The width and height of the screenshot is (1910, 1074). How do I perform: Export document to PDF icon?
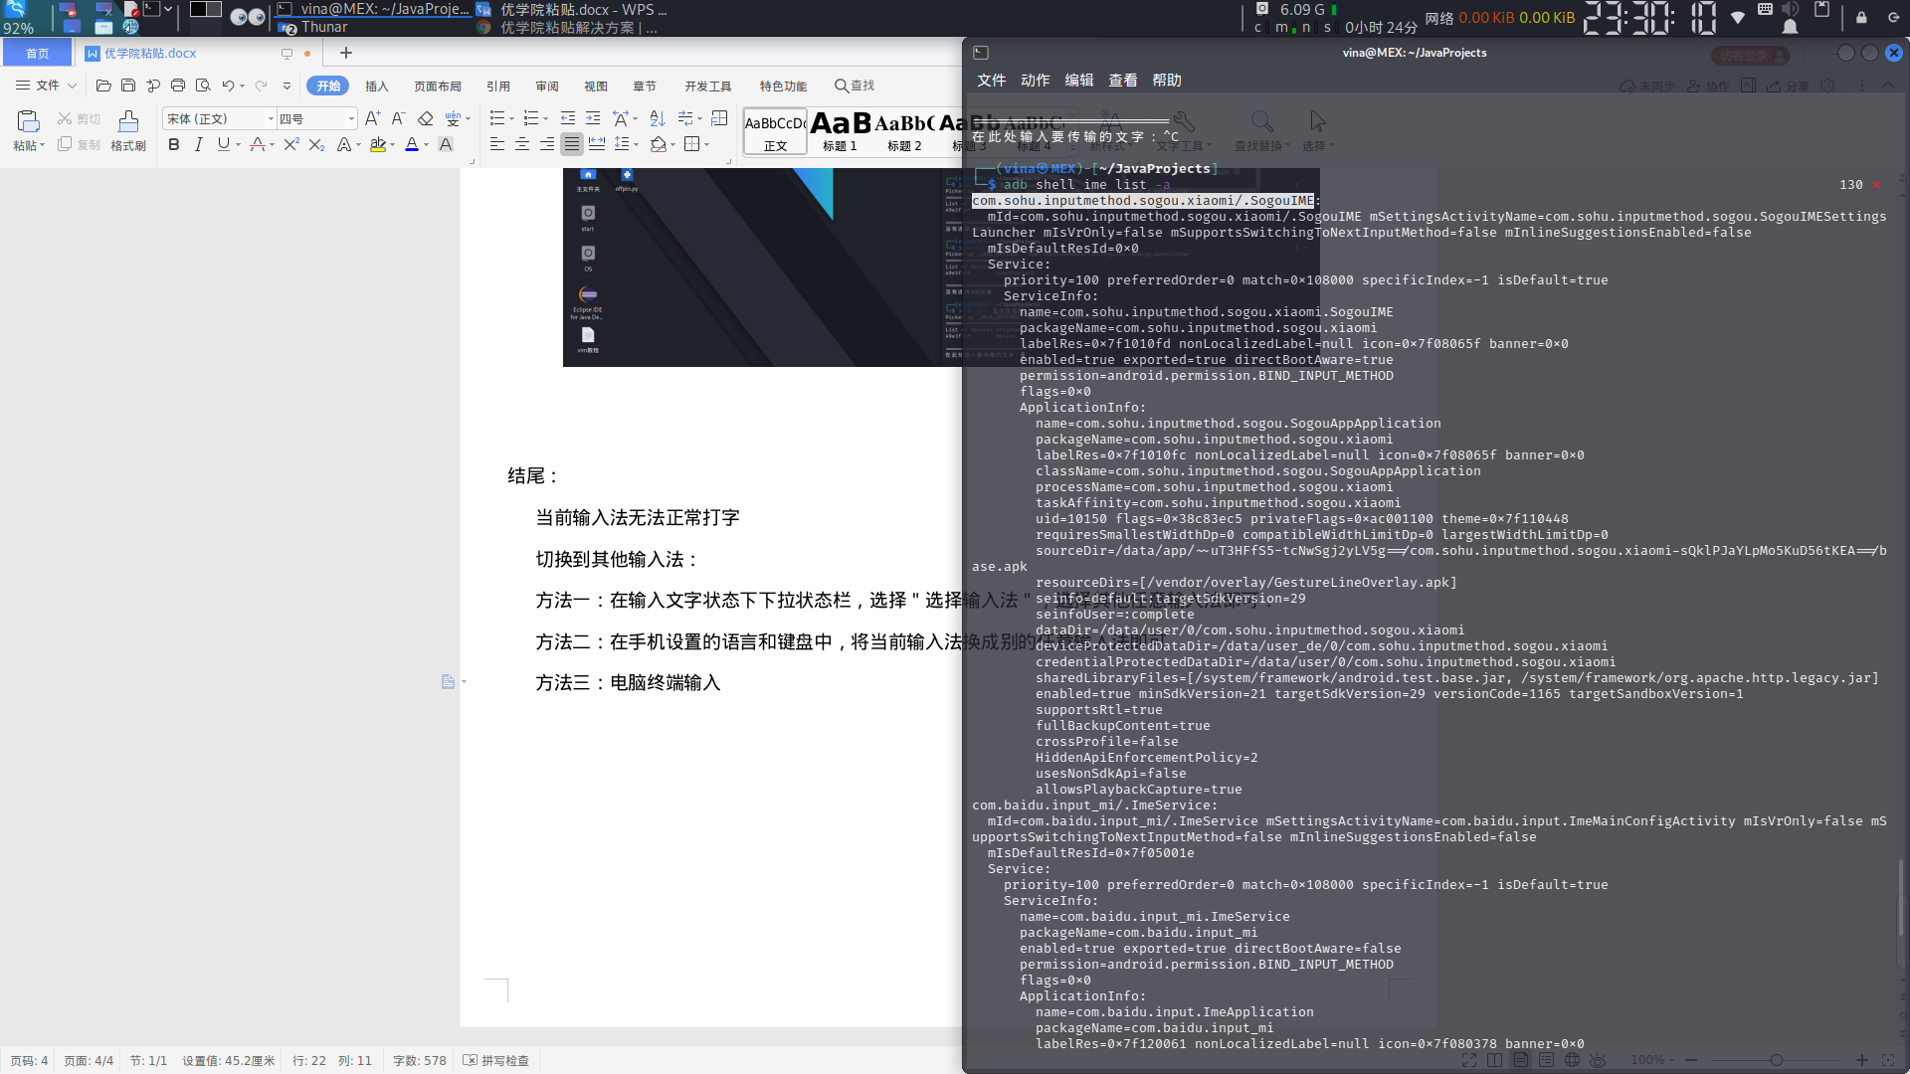153,86
